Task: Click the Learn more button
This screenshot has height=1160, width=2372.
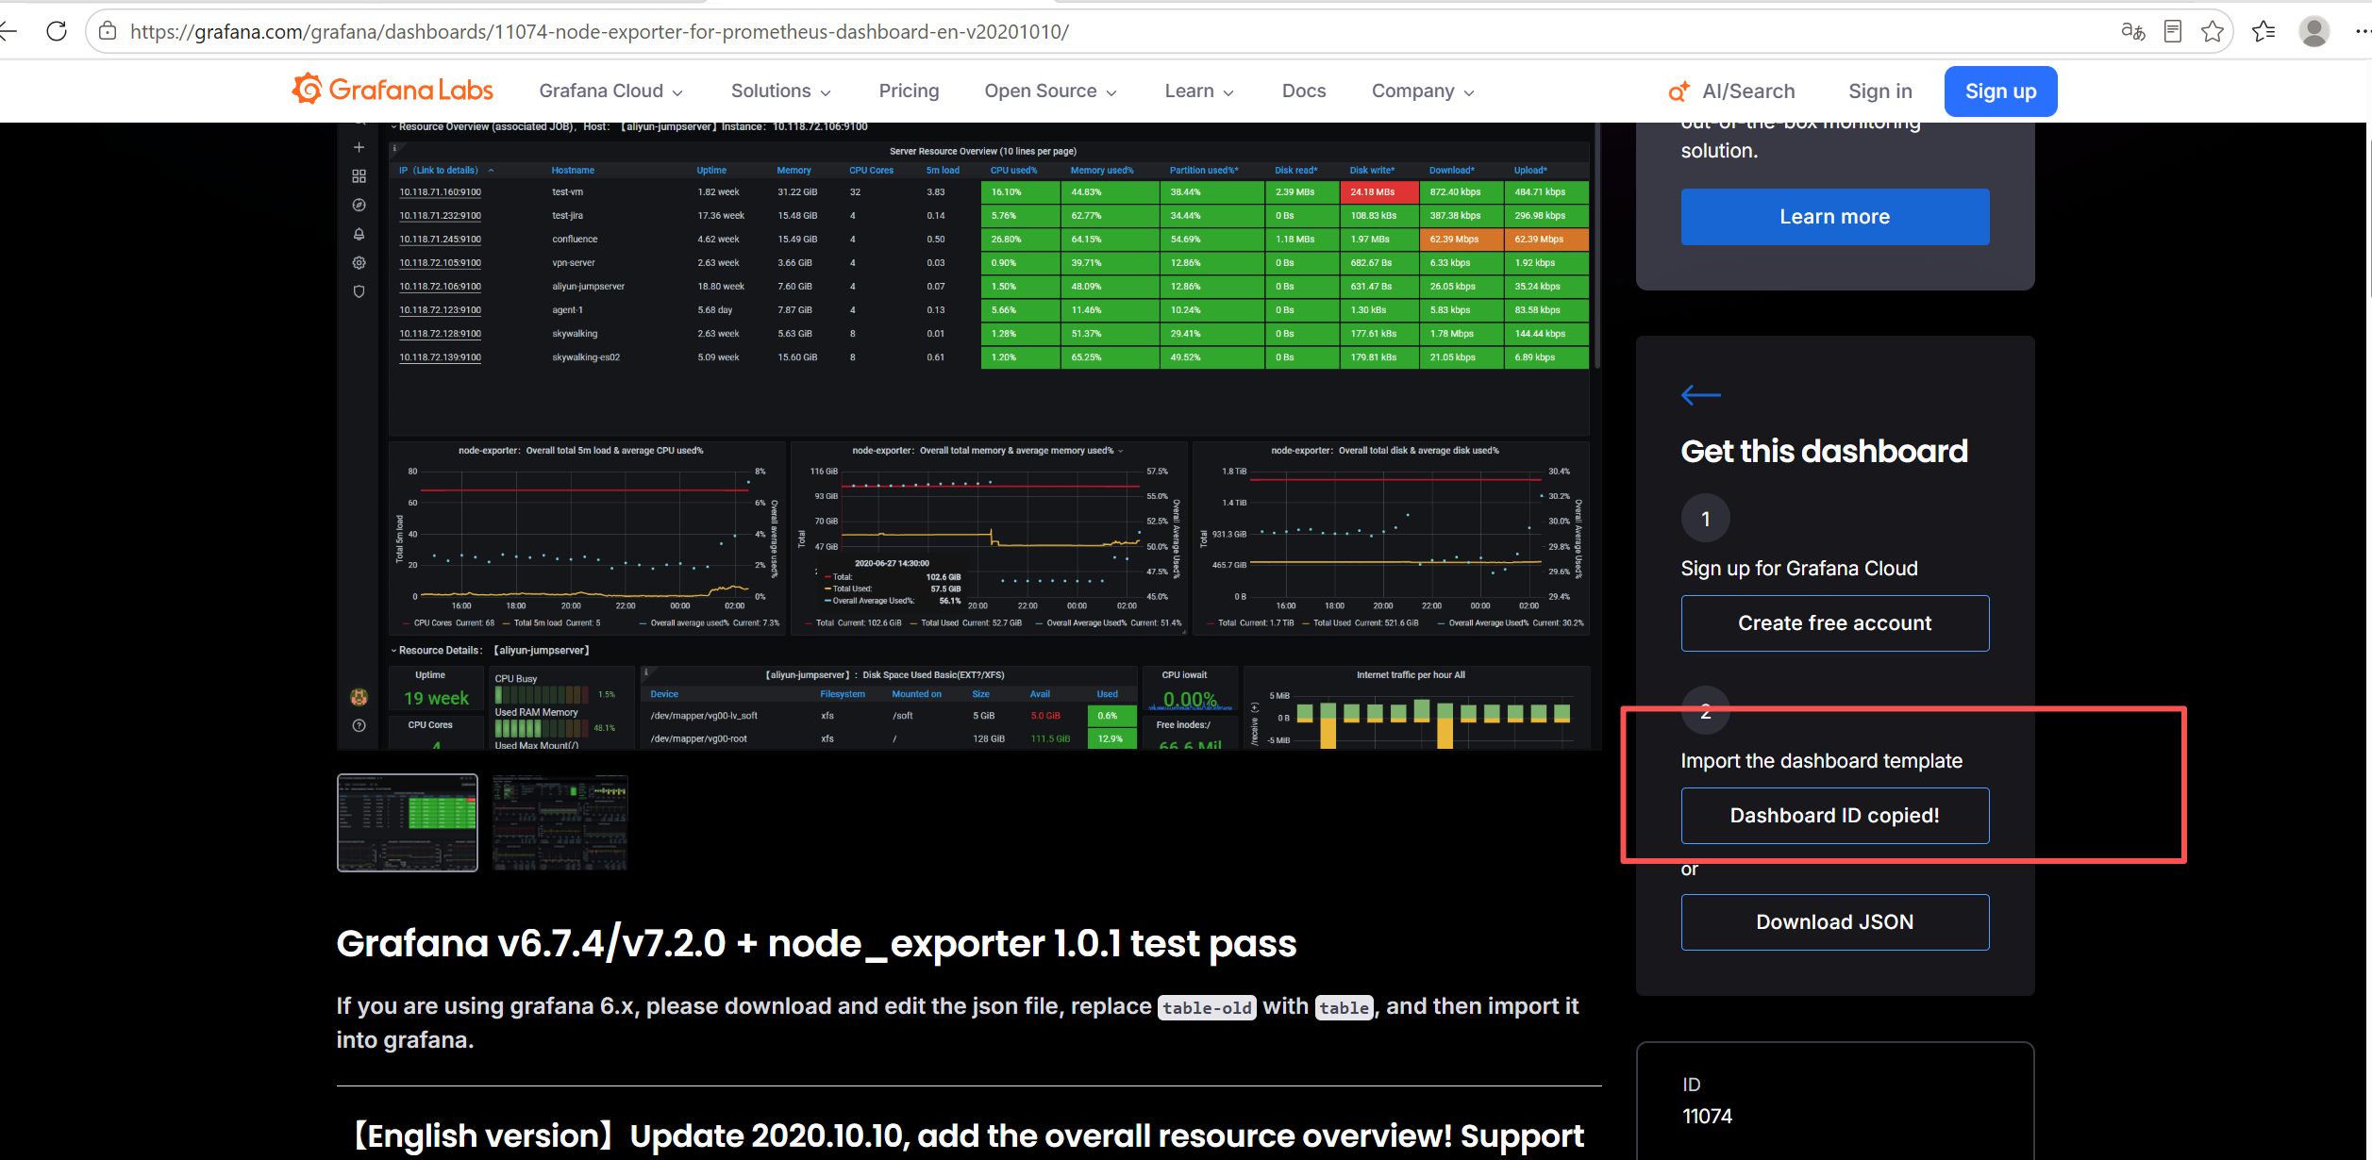Action: (x=1834, y=217)
